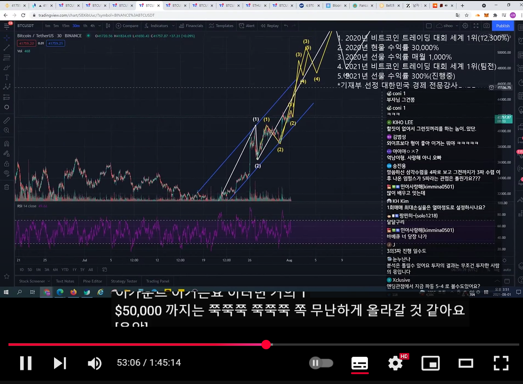Click the undo arrow in the toolbar
Screen dimensions: 523x384
click(x=286, y=26)
